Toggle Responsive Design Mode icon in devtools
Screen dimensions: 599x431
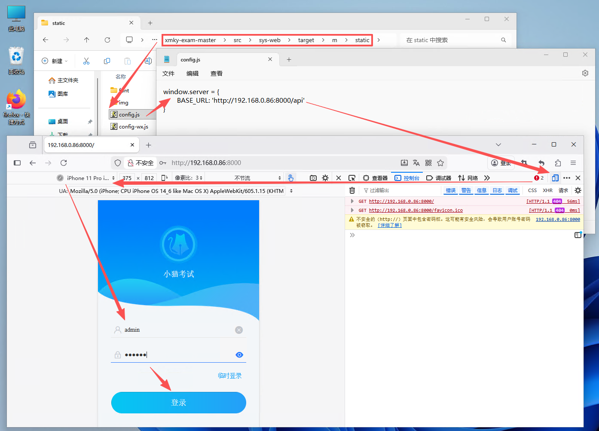[555, 178]
